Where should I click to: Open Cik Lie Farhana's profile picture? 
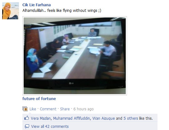point(11,11)
